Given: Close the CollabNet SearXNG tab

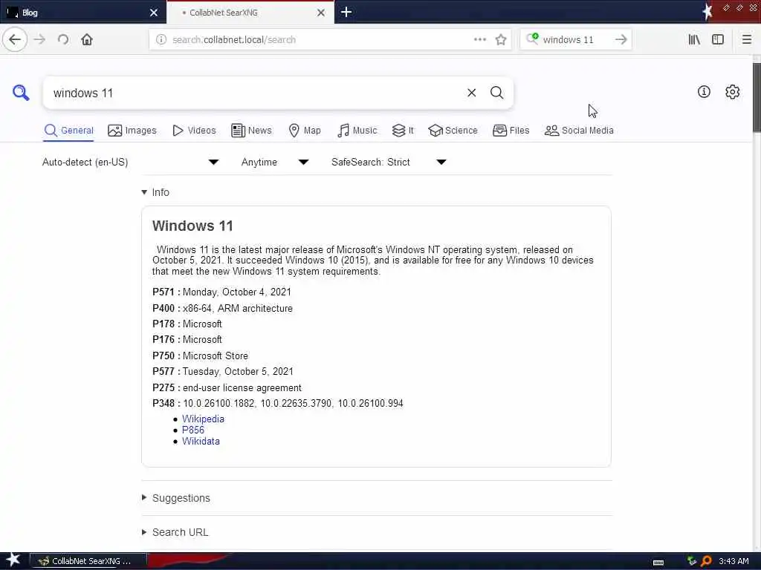Looking at the screenshot, I should tap(321, 13).
